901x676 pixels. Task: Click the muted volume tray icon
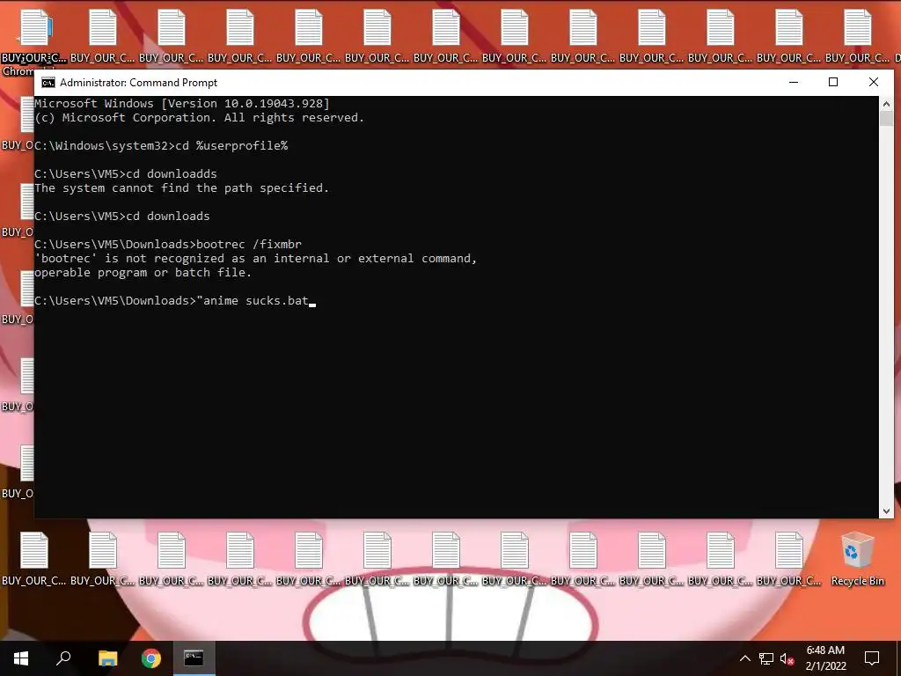click(787, 658)
